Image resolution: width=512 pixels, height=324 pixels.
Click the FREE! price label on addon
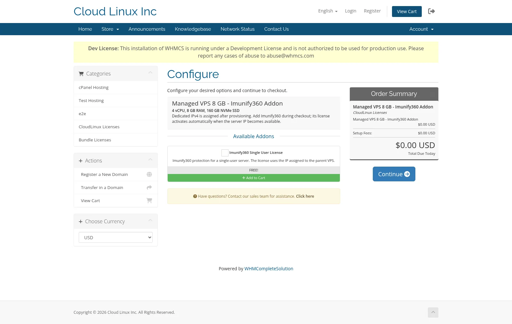253,170
